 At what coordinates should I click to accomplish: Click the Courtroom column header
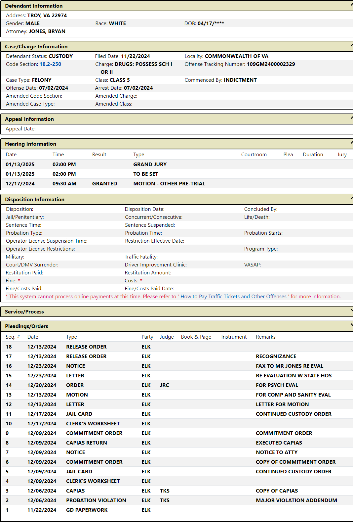254,155
